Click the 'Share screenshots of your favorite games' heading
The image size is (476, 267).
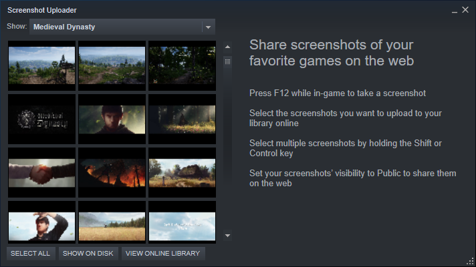coord(332,53)
